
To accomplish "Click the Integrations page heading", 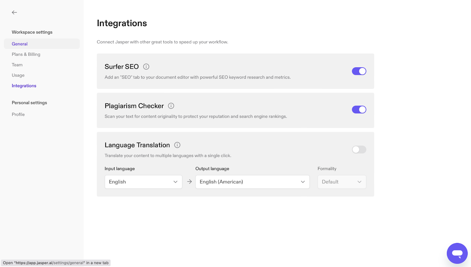I will (x=122, y=23).
